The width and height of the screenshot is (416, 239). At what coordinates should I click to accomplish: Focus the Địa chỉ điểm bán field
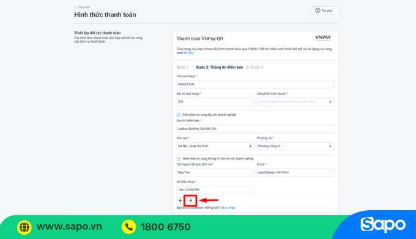255,129
